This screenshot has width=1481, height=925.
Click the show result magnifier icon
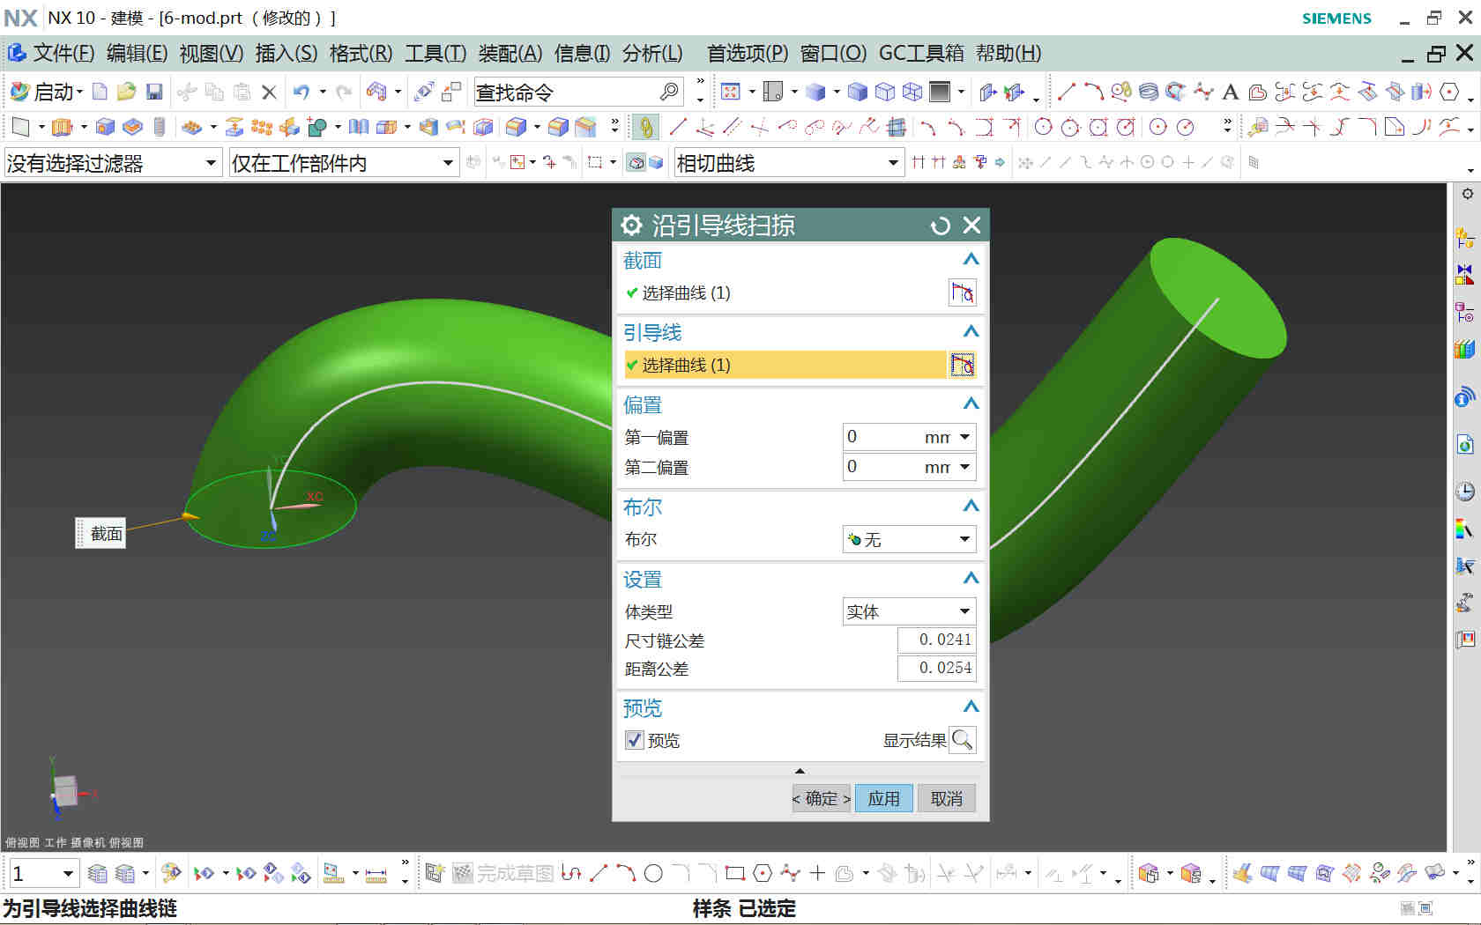(x=962, y=740)
